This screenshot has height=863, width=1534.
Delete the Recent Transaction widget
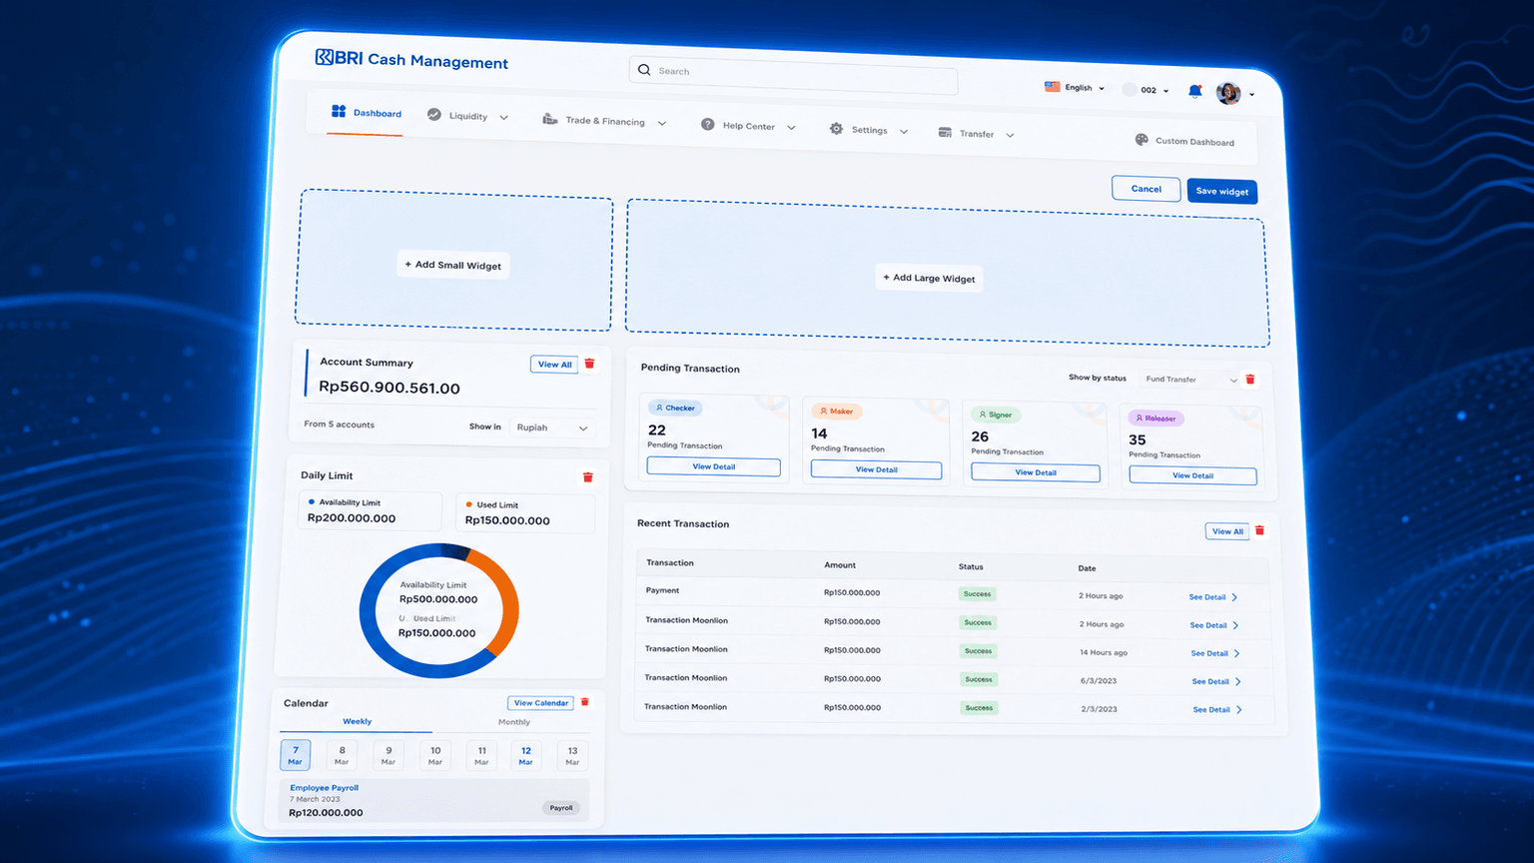1259,530
